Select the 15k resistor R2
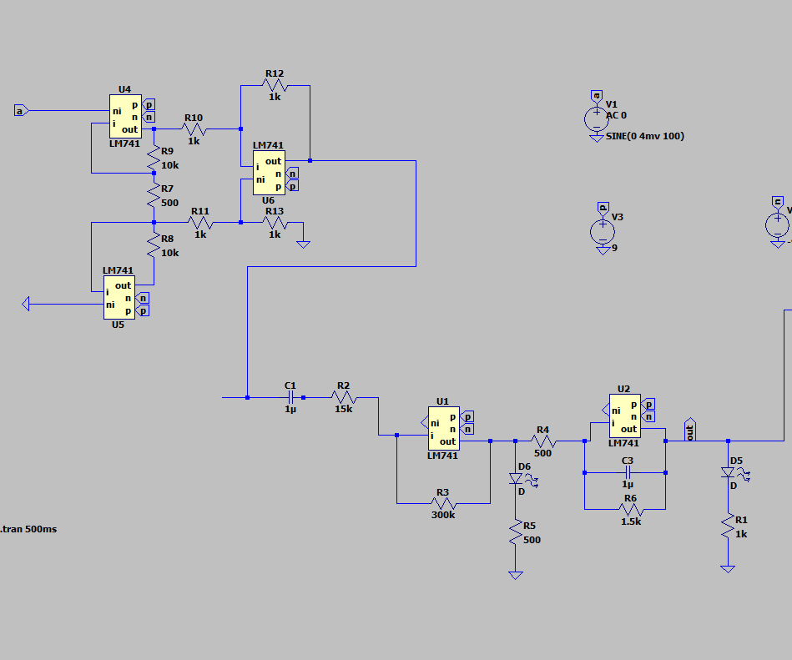The height and width of the screenshot is (660, 792). tap(344, 395)
